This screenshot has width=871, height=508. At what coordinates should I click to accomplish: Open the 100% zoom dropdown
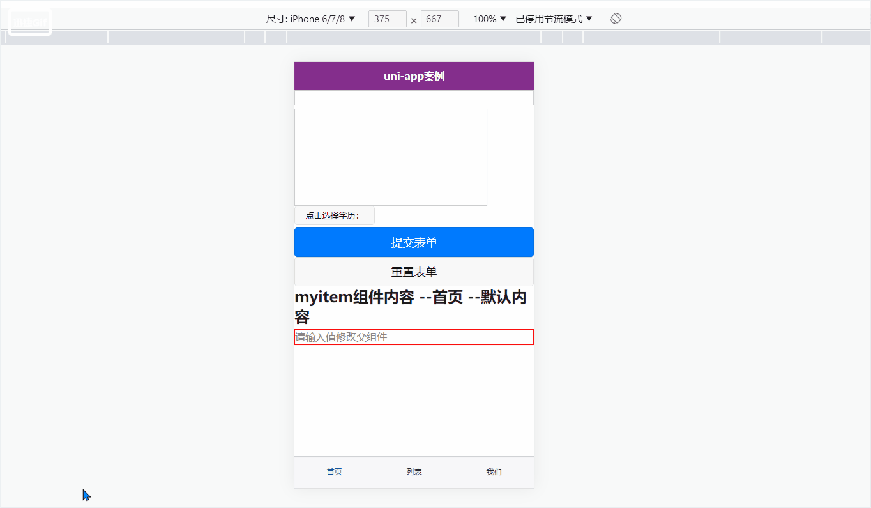click(490, 19)
